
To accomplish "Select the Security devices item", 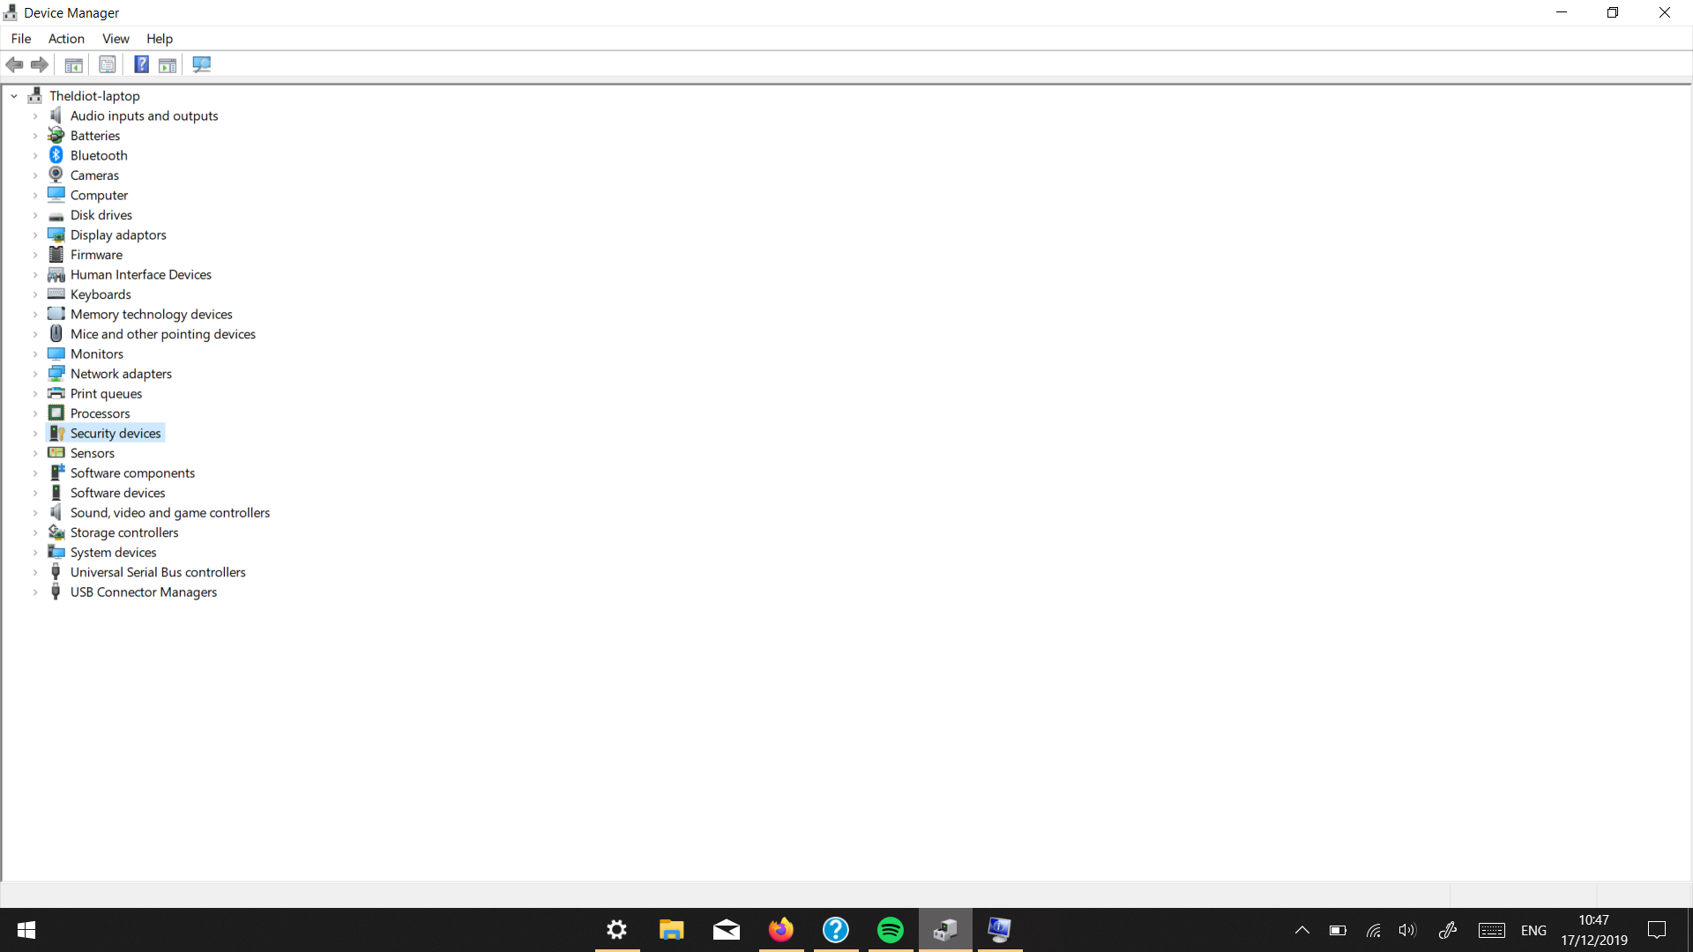I will (x=116, y=433).
